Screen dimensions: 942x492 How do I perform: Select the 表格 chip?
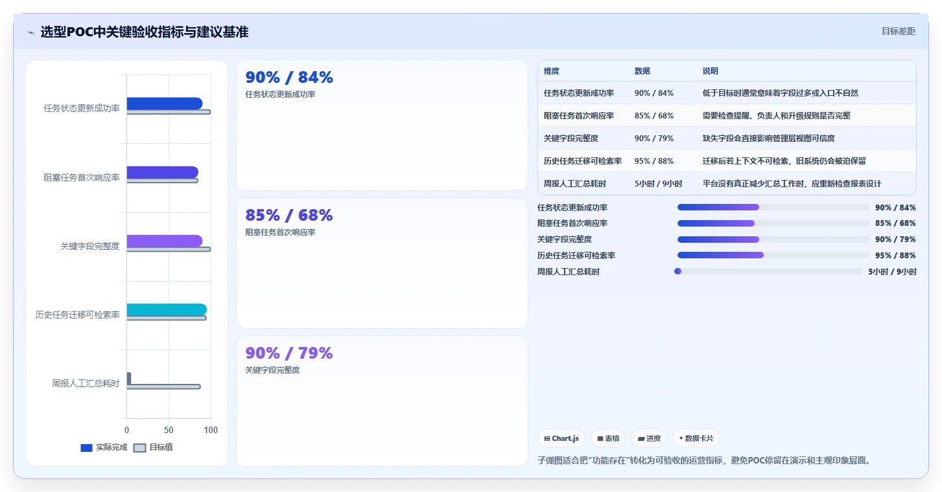(608, 438)
